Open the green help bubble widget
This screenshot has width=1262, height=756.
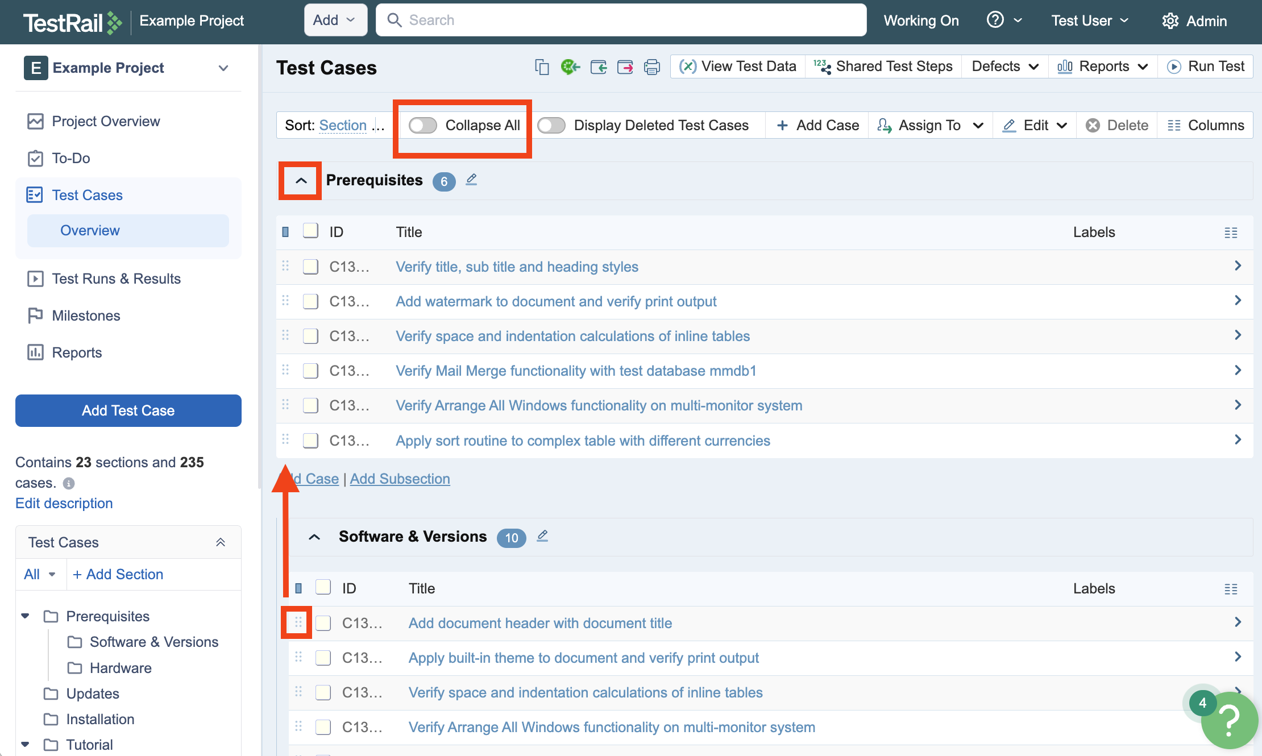(1228, 720)
